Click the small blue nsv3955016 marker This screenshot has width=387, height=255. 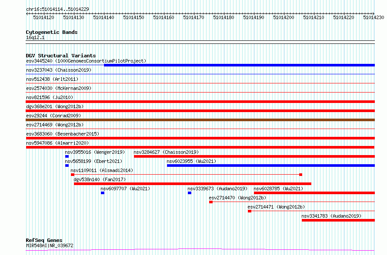click(x=67, y=156)
